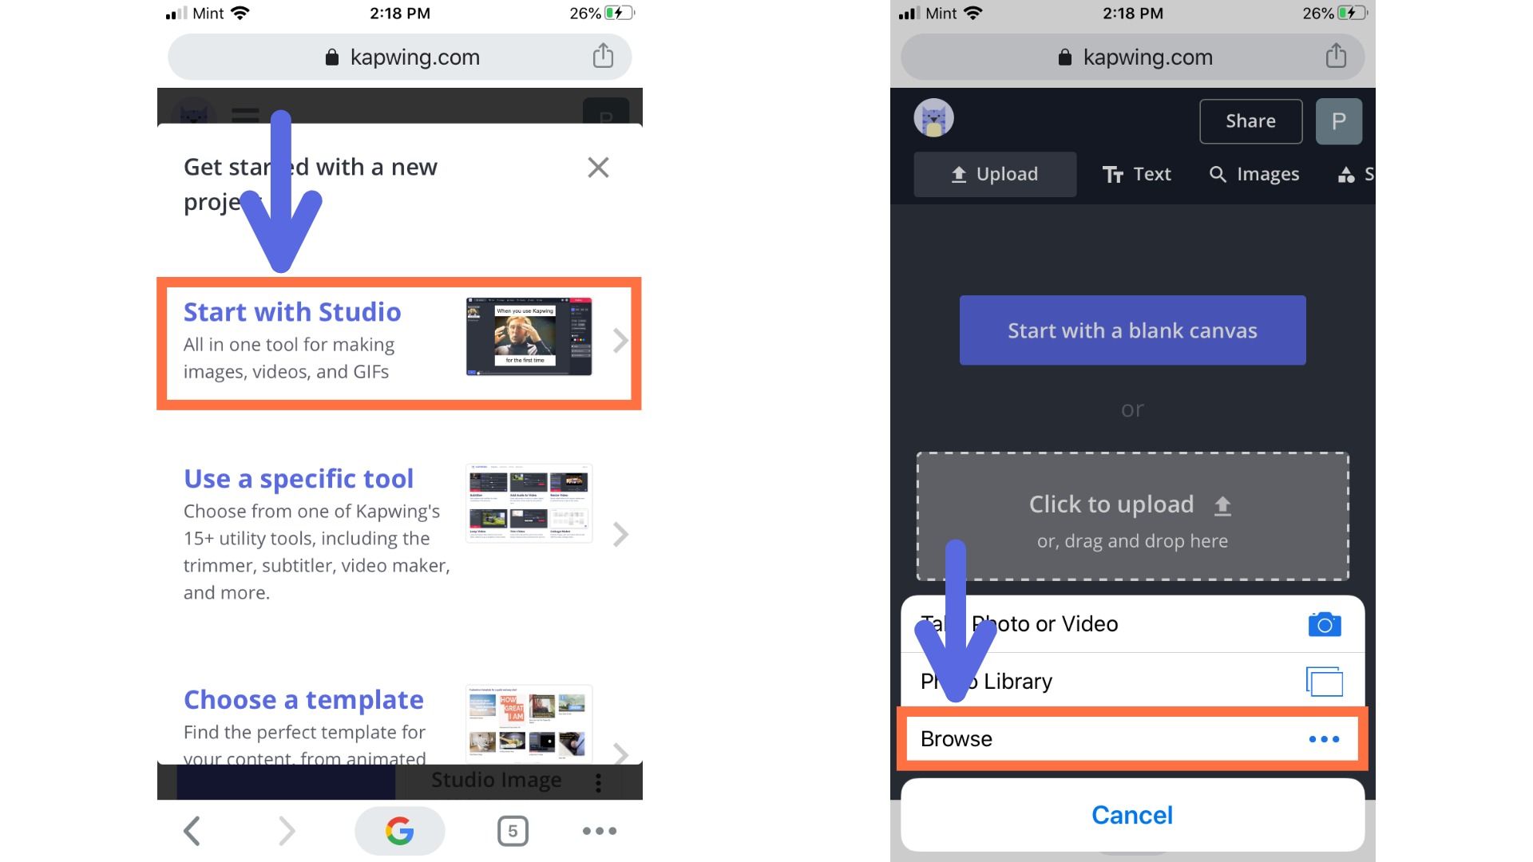Select Photo Library upload option
Viewport: 1533px width, 862px height.
[x=1131, y=681]
